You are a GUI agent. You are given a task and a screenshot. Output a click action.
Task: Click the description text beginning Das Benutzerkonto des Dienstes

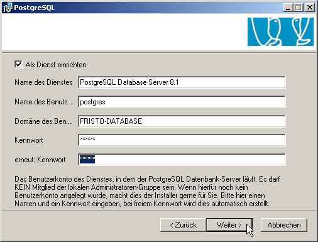pyautogui.click(x=147, y=191)
